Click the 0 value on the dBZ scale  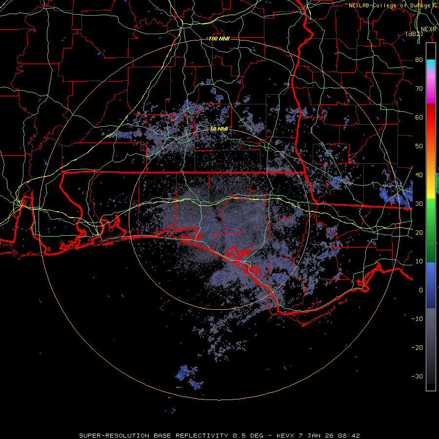(421, 290)
